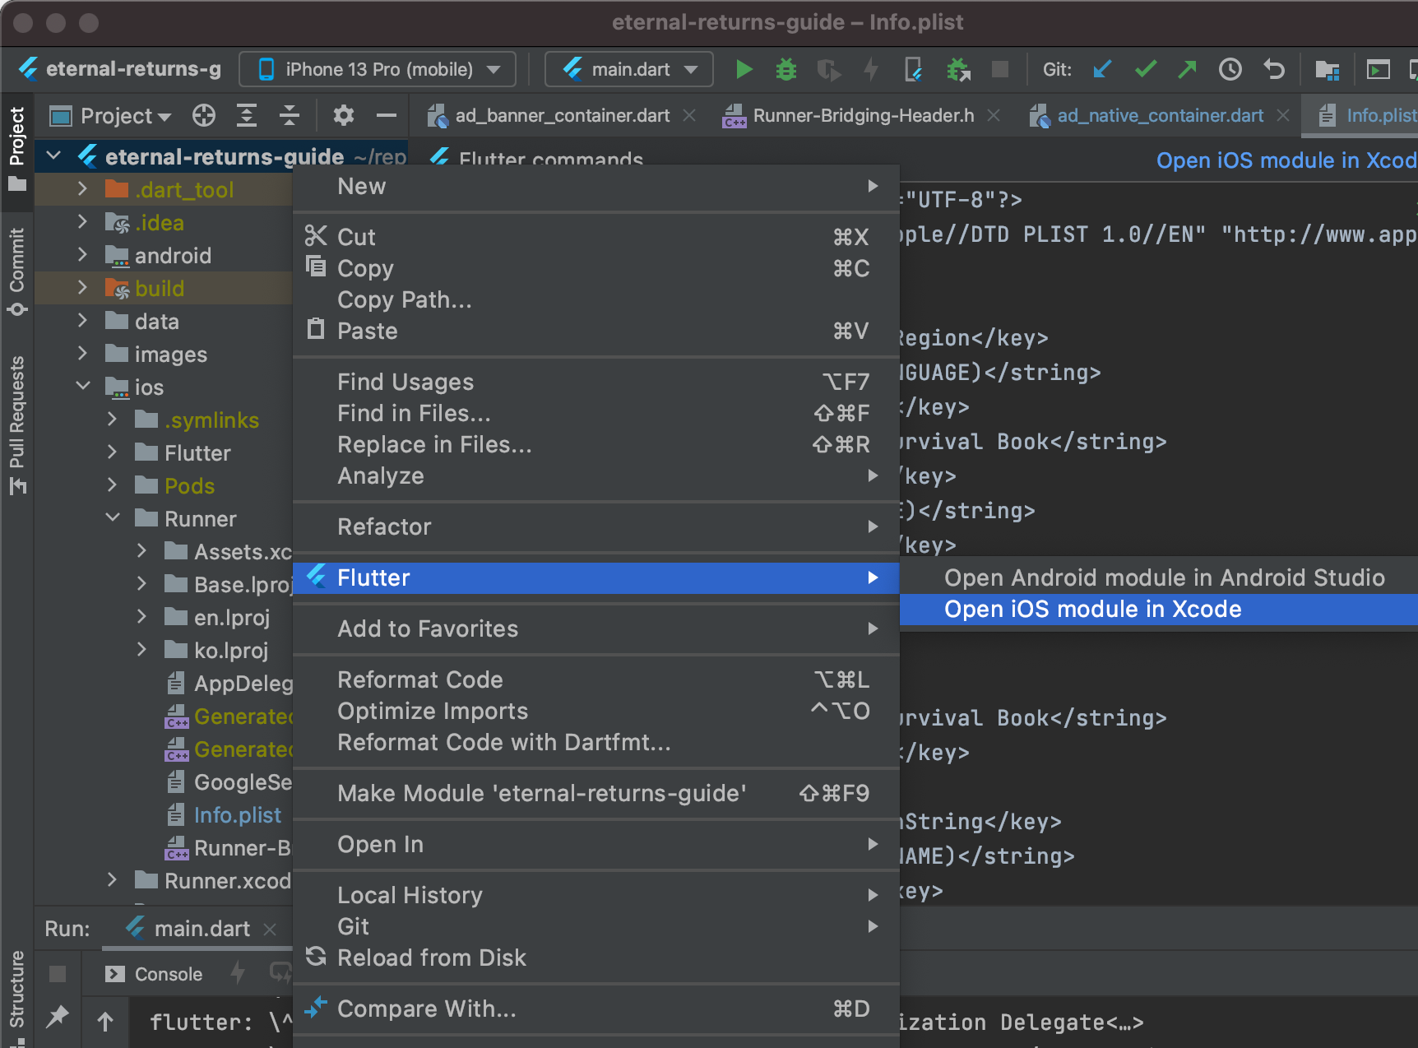
Task: Switch to ad_native_container.dart tab
Action: [1160, 115]
